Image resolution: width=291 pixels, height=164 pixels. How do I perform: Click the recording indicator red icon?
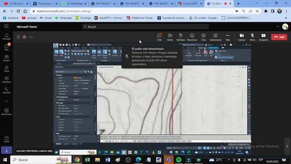tap(25, 37)
